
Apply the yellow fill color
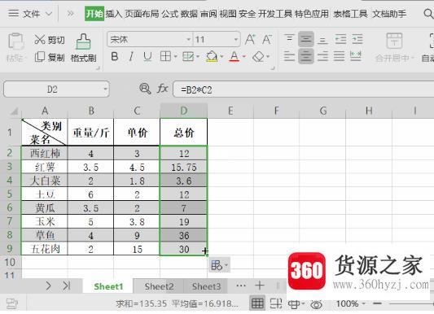[212, 57]
